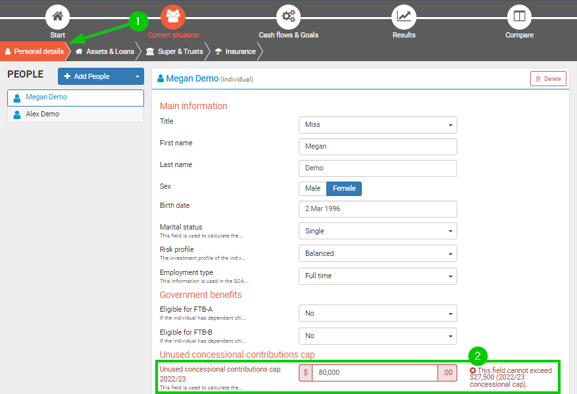Click the Start home icon
577x394 pixels.
(57, 16)
